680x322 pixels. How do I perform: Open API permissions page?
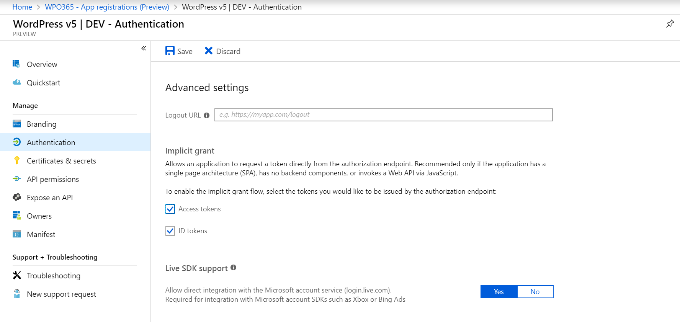coord(75,179)
